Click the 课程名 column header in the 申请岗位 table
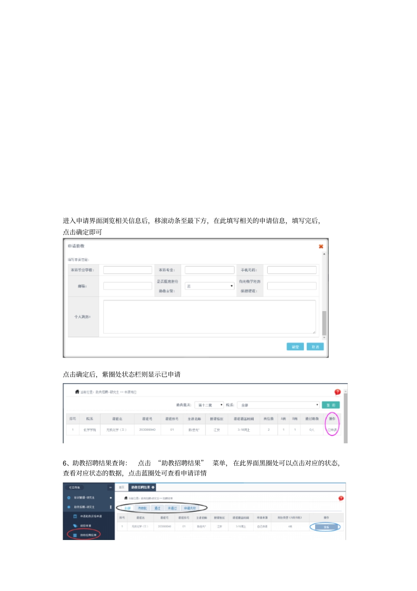Screen dimensions: 417x591 pyautogui.click(x=117, y=419)
